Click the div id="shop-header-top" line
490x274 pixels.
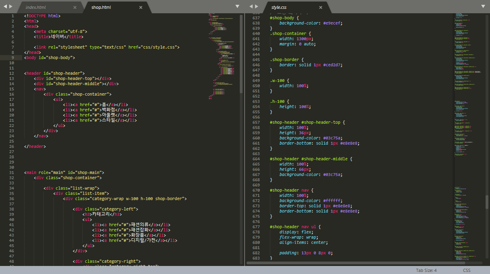point(73,78)
